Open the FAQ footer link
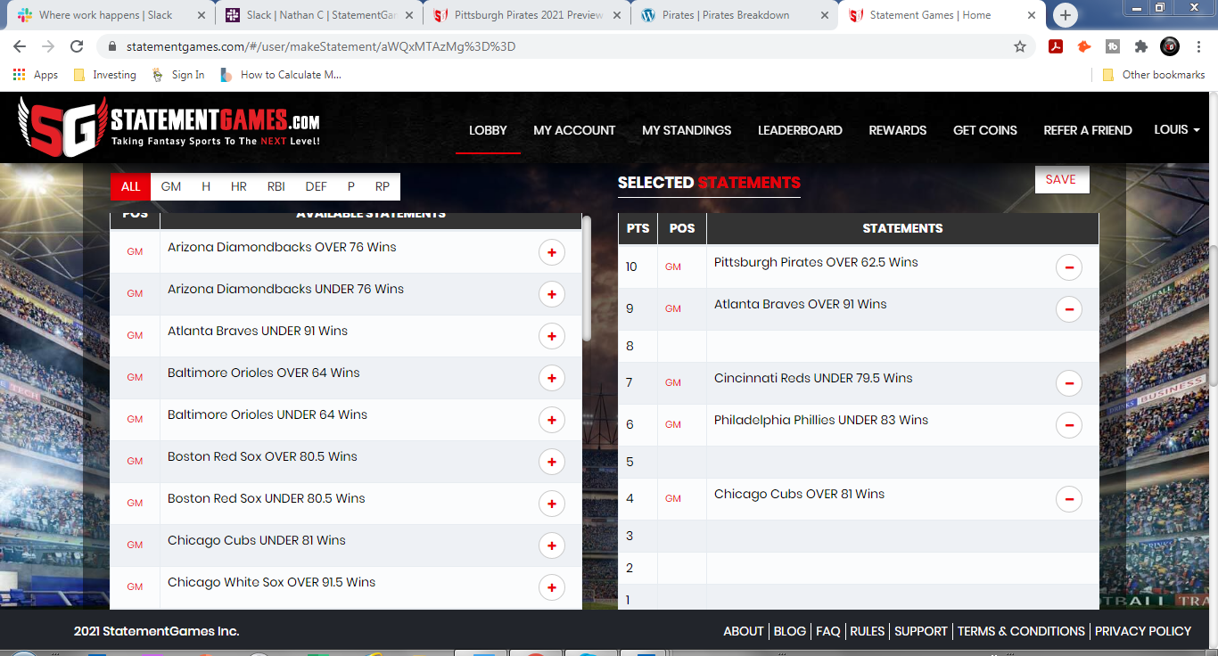This screenshot has height=656, width=1218. [x=828, y=631]
